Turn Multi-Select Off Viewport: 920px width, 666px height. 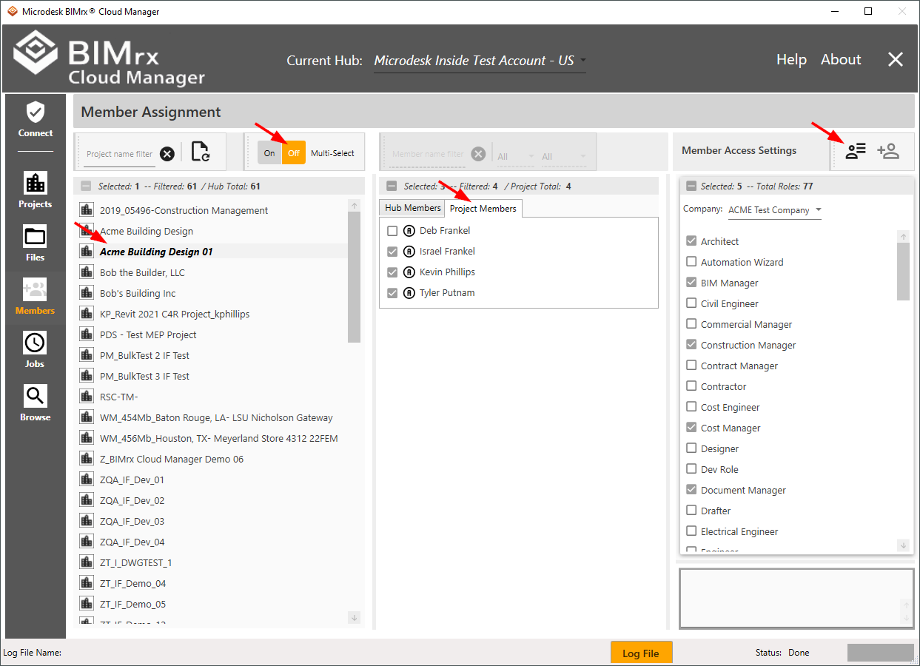(294, 153)
